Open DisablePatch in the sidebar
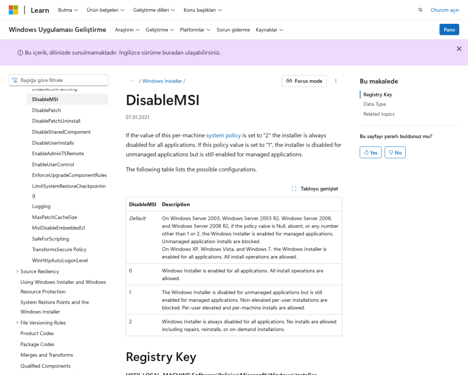The width and height of the screenshot is (468, 375). tap(46, 110)
